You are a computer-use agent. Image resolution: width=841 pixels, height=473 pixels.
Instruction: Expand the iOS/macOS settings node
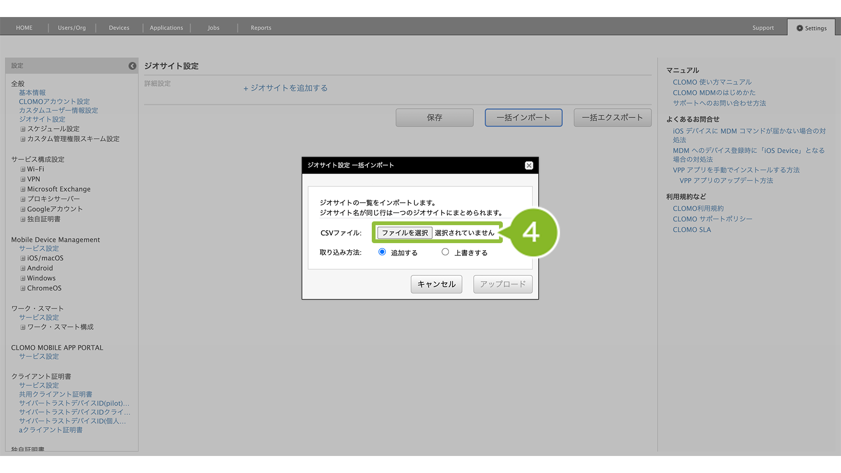pyautogui.click(x=23, y=258)
